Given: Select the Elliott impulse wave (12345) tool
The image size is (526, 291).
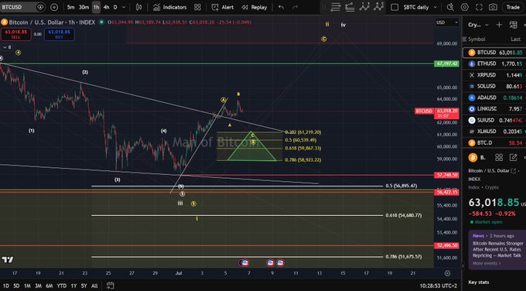Looking at the screenshot, I should (364, 7).
